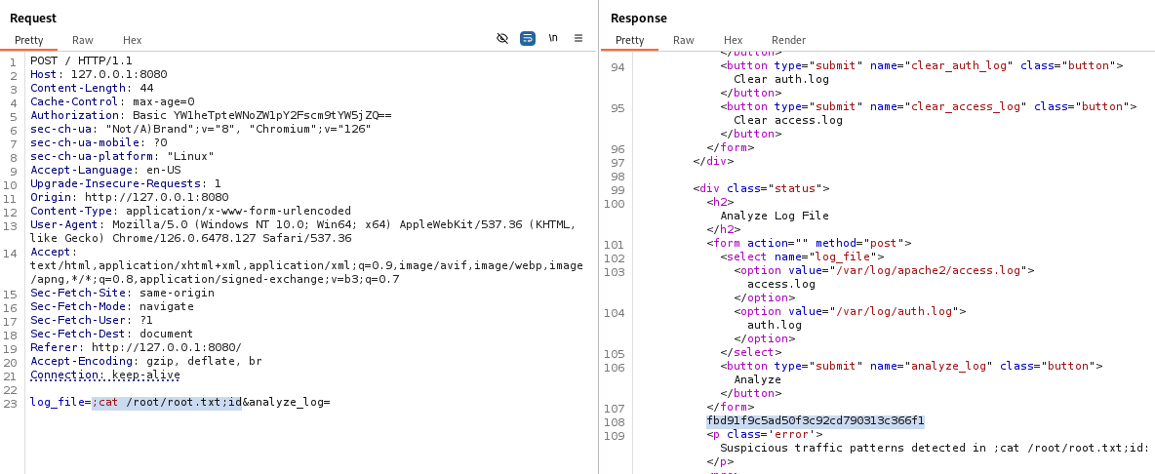Click the sec-ch-ua-platform "Linux" header
Screen dimensions: 1155x474
(122, 157)
